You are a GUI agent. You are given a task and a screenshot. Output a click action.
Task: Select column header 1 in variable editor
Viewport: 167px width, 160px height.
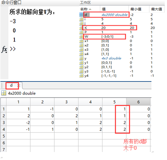(18, 102)
